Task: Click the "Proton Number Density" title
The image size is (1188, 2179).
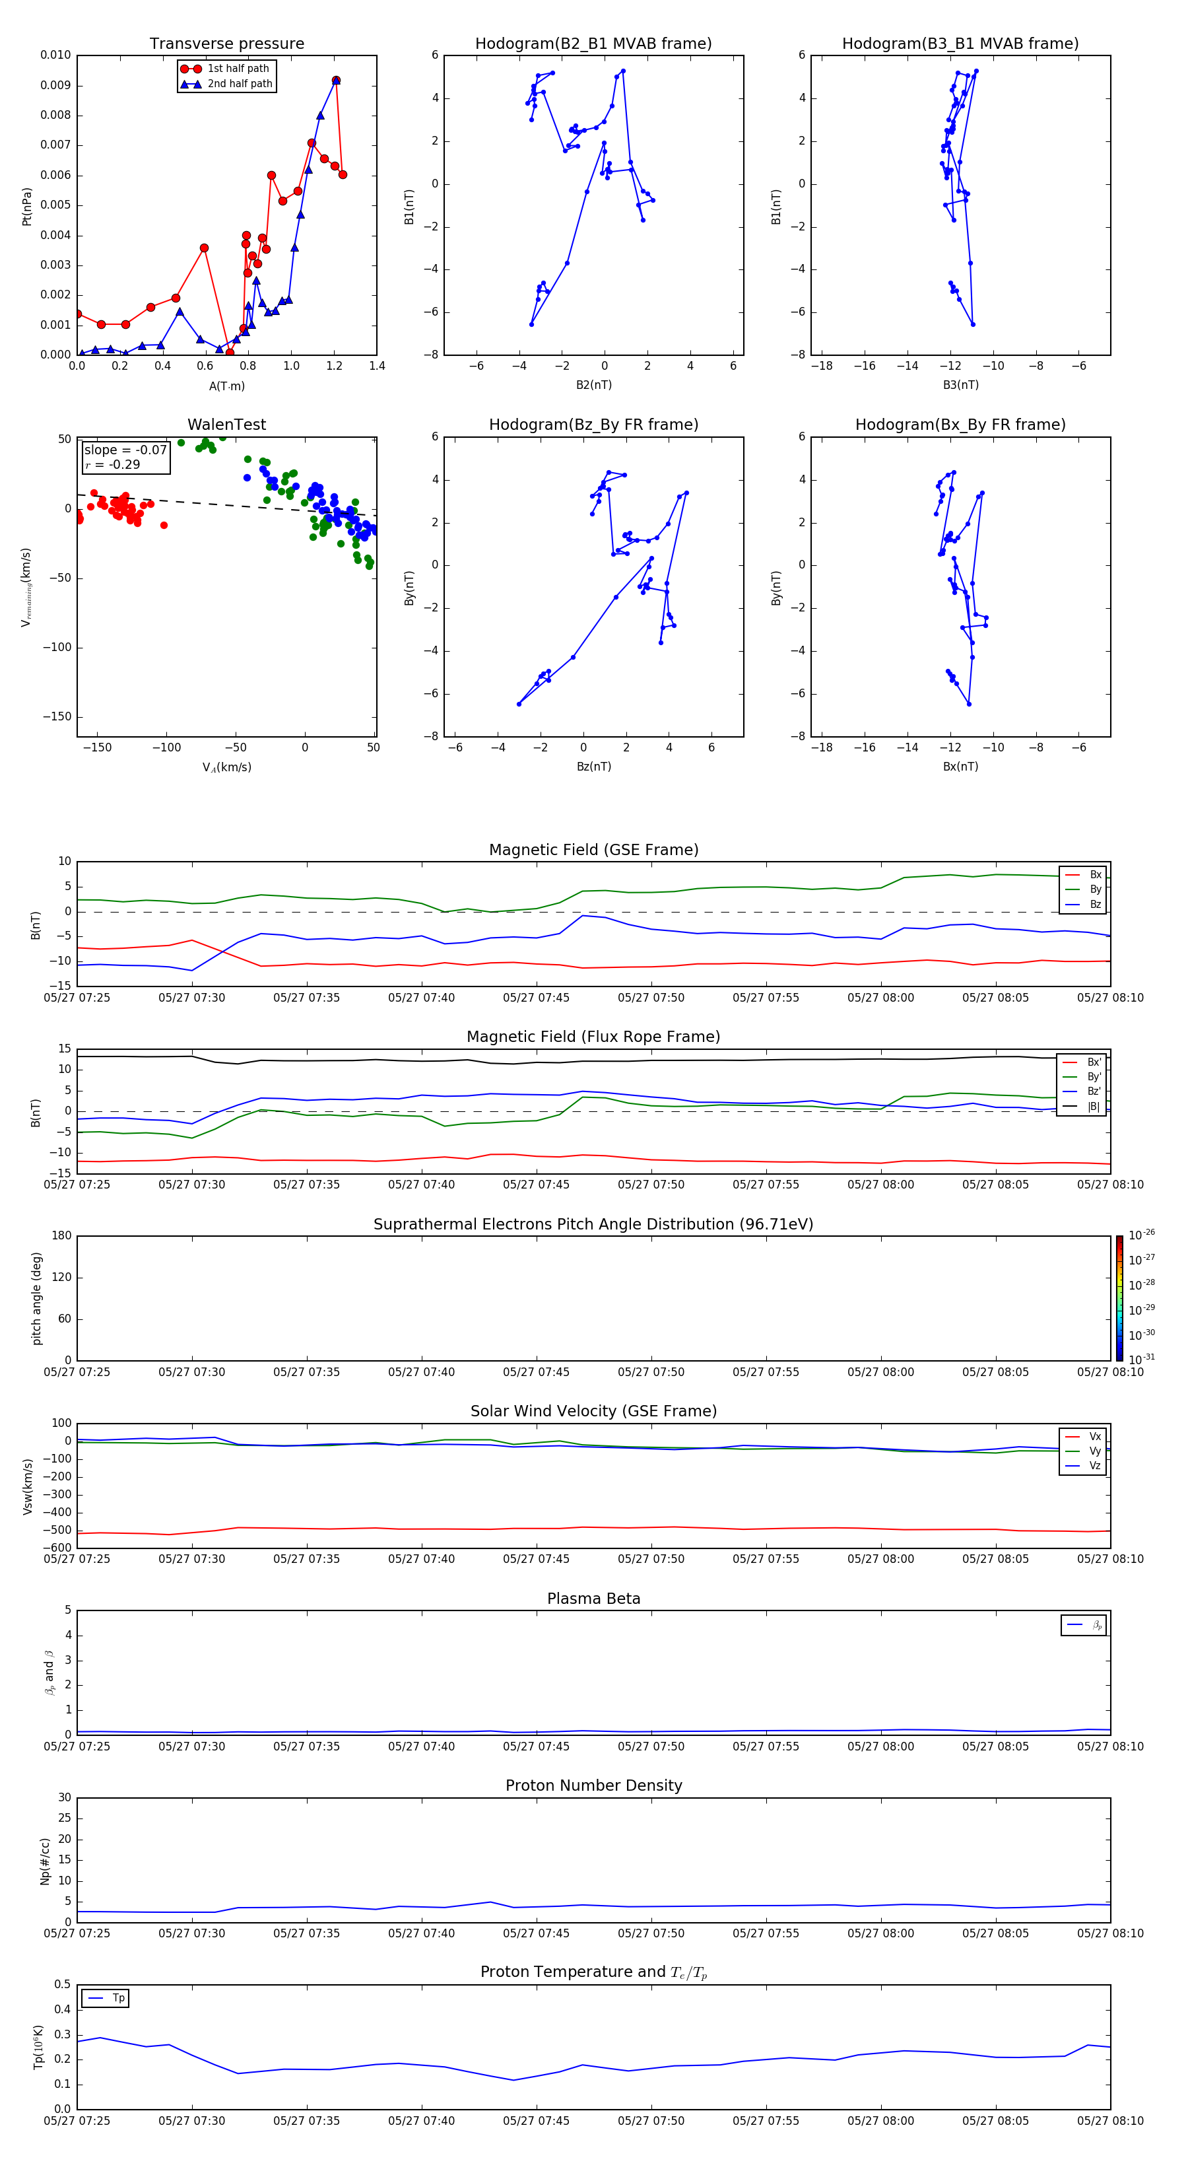Action: [593, 1785]
